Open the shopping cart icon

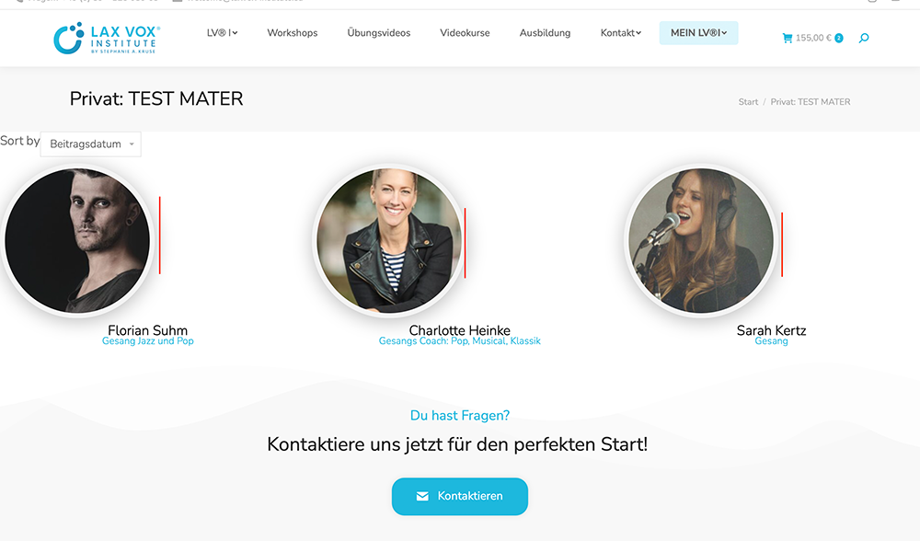coord(788,38)
